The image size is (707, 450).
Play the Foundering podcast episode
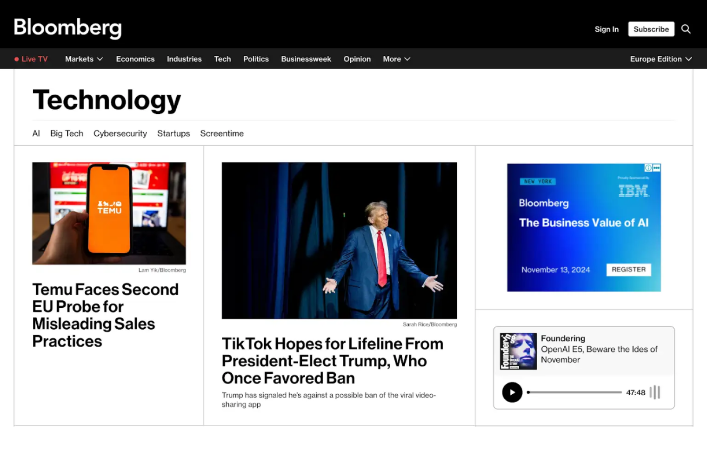512,392
